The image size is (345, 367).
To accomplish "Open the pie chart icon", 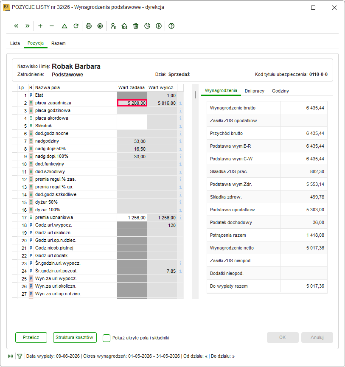I will tap(147, 26).
